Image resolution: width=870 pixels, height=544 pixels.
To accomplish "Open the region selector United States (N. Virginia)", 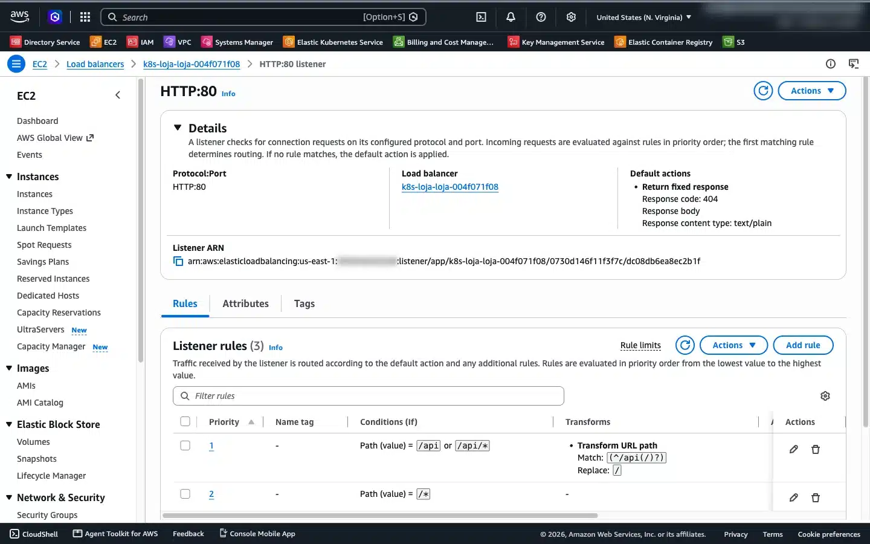I will 643,17.
